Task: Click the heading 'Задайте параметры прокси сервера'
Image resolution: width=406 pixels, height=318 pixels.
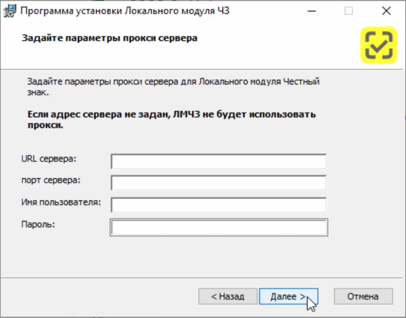Action: click(110, 38)
